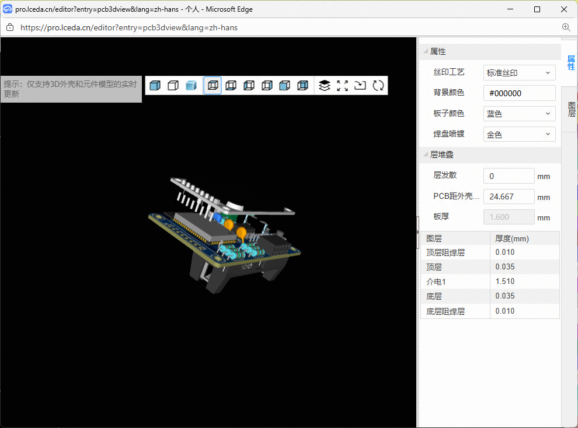Choose the gradient-shaded blue cube icon
The image size is (578, 428).
[x=191, y=86]
